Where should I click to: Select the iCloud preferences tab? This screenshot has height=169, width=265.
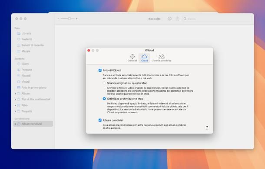pos(144,58)
